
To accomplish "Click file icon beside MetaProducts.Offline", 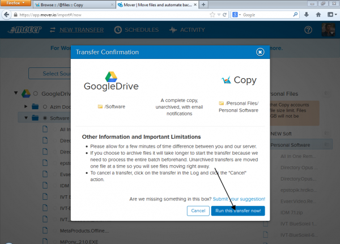I will click(45, 230).
